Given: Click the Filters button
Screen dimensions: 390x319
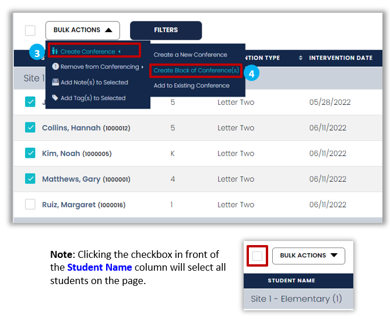Looking at the screenshot, I should click(x=166, y=30).
